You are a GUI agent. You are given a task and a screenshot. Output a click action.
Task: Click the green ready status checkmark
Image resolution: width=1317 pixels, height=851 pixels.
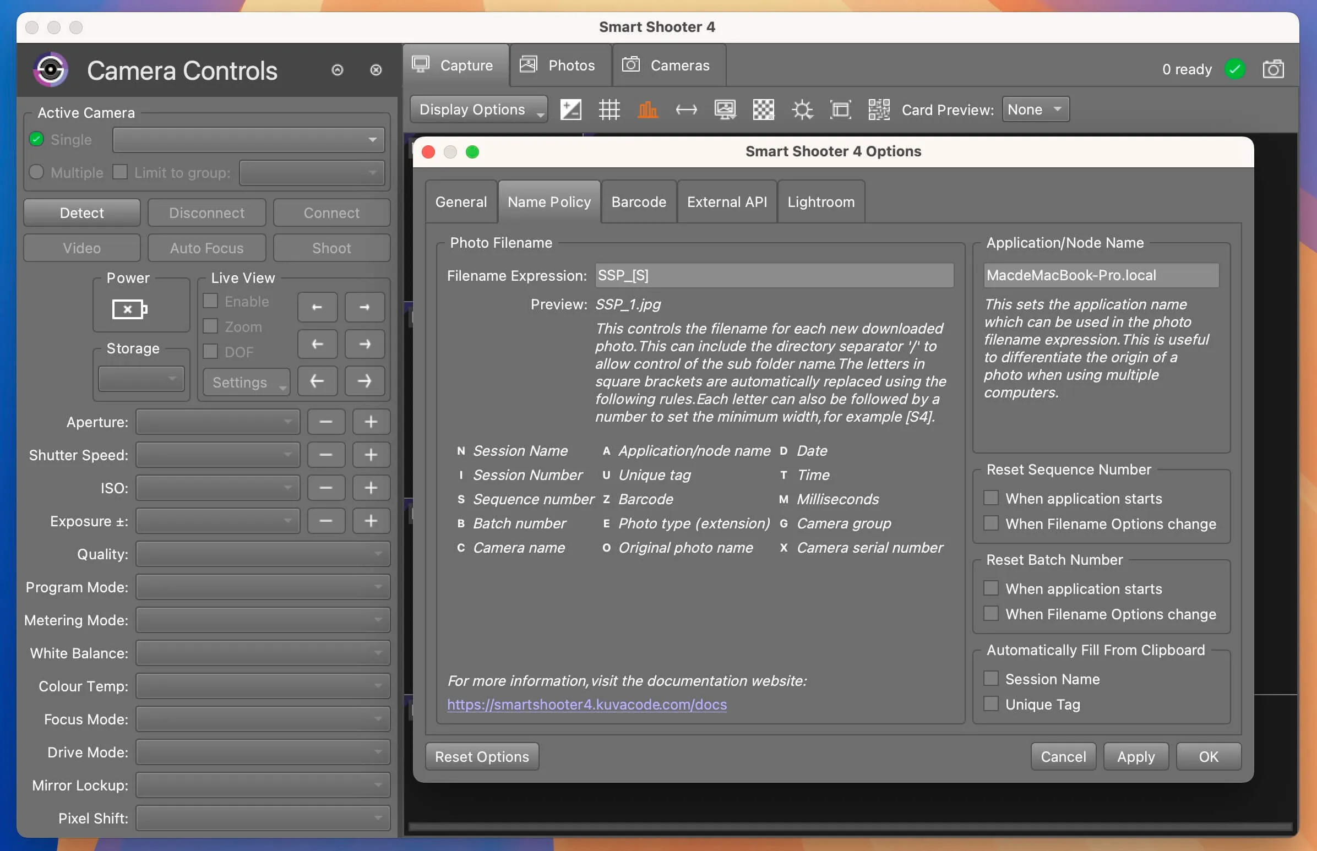(1234, 69)
